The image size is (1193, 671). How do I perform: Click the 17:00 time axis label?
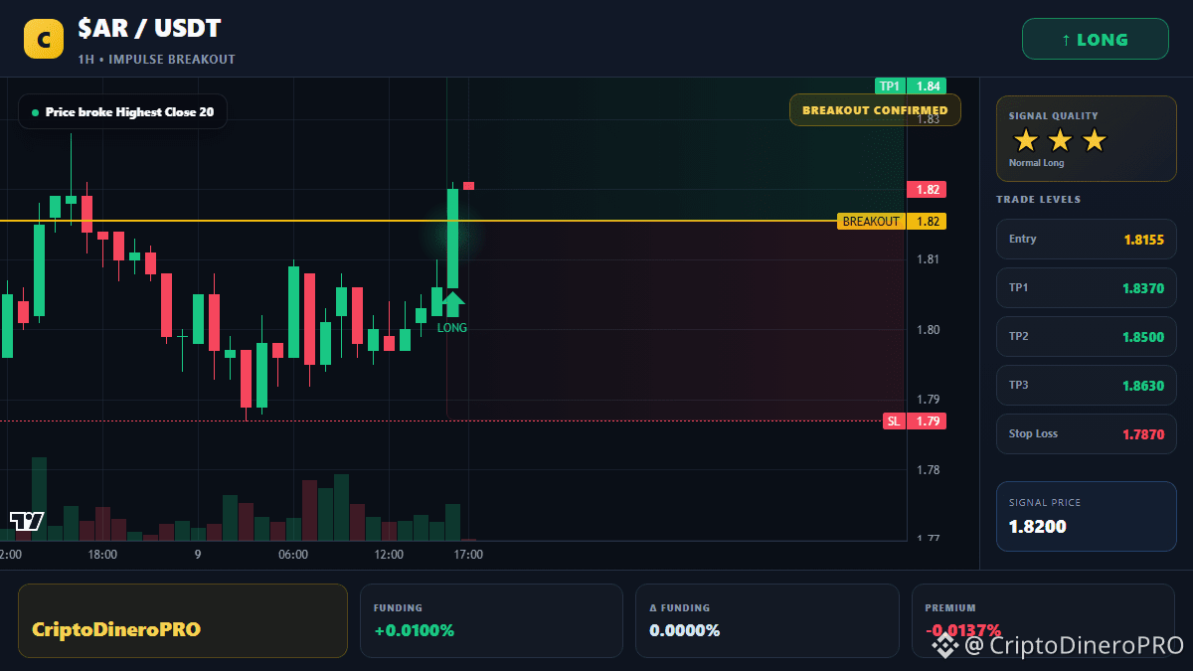468,555
